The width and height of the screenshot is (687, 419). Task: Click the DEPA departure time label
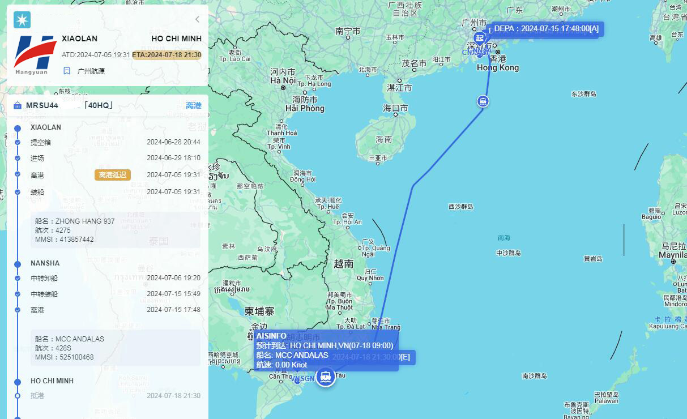[x=546, y=28]
